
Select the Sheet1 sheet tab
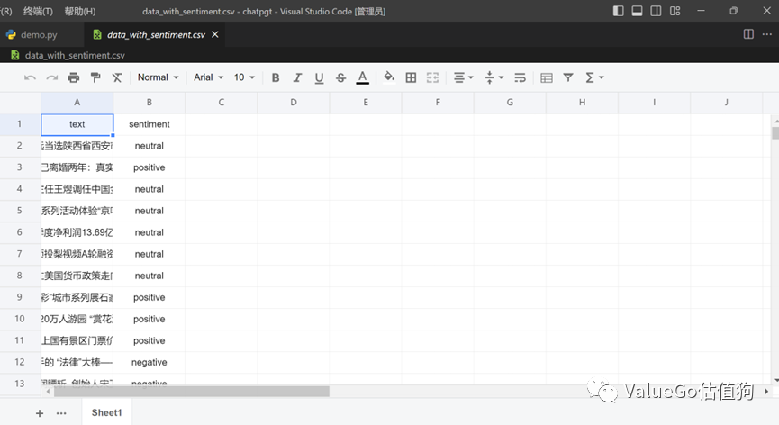(106, 412)
